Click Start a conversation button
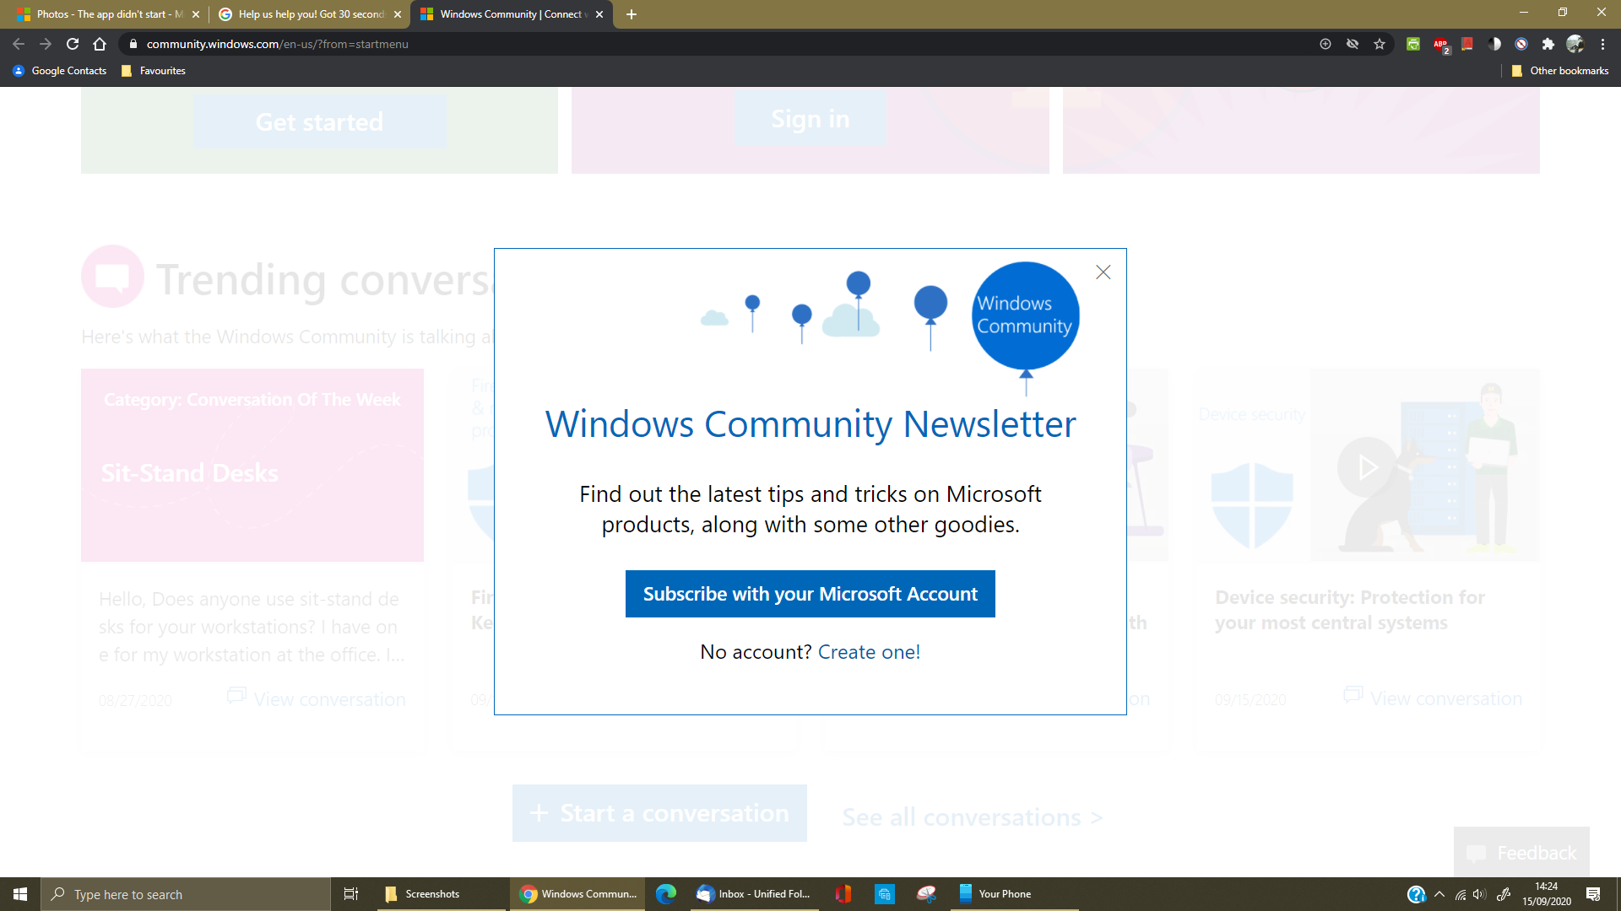1621x911 pixels. pos(659,813)
